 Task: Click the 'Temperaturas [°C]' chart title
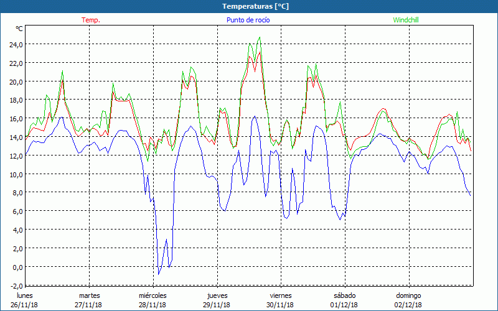pos(255,6)
